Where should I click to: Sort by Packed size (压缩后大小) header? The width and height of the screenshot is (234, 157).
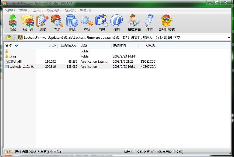pos(68,45)
